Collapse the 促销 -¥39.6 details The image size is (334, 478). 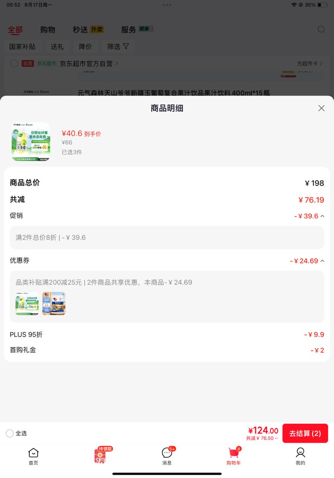(322, 216)
